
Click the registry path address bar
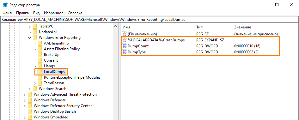[x=149, y=20]
